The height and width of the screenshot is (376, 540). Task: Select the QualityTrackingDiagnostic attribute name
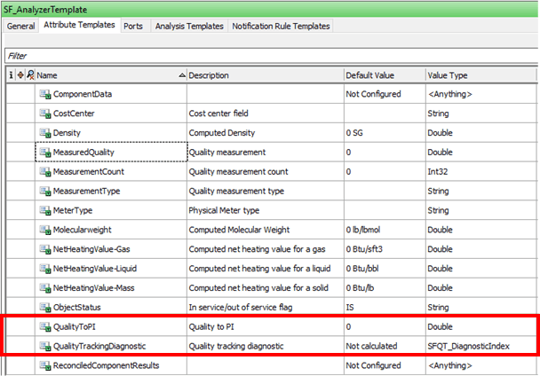[99, 346]
